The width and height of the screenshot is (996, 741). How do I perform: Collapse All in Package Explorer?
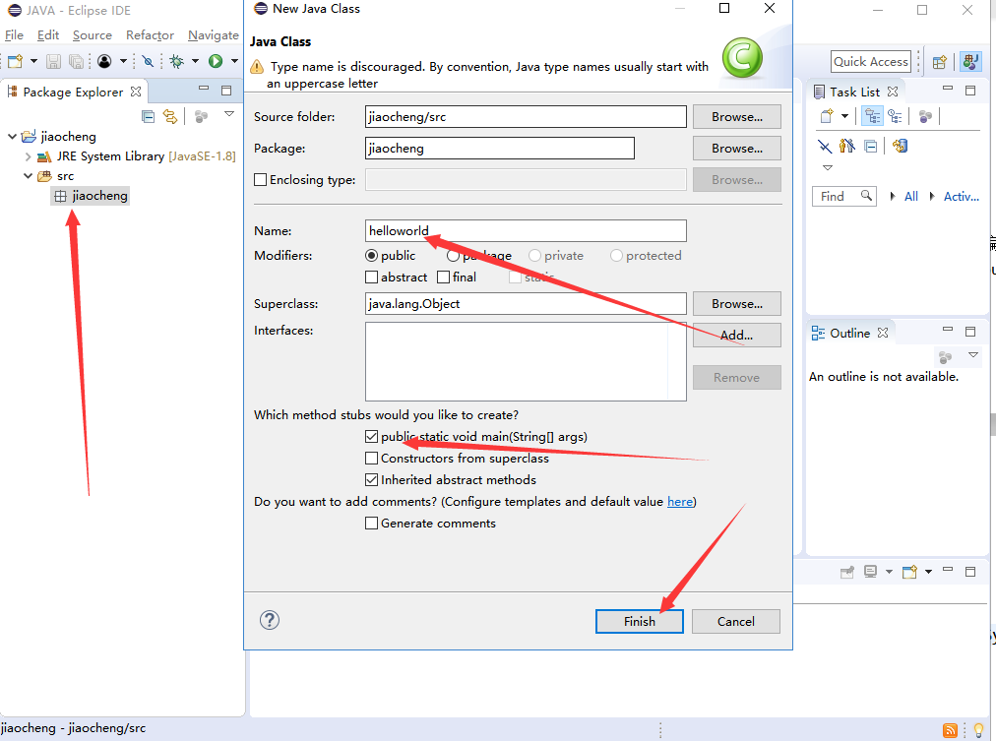148,116
